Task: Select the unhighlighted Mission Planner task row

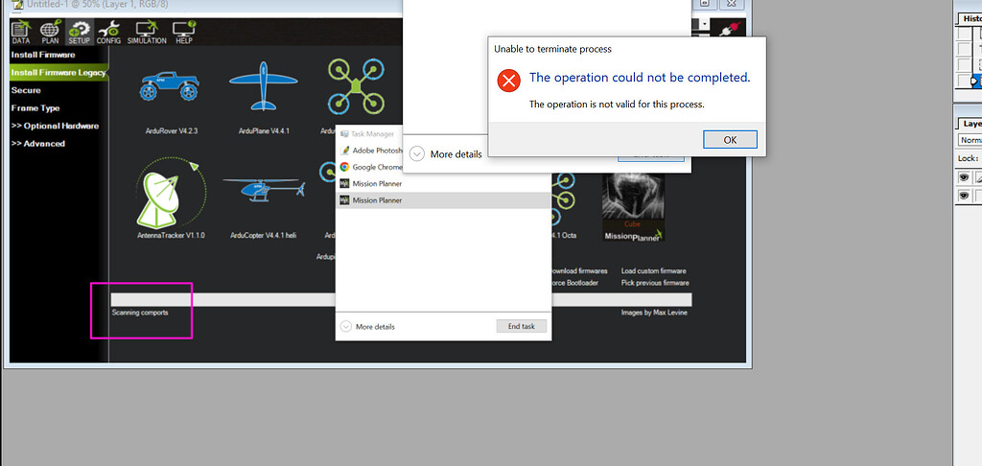Action: point(443,183)
